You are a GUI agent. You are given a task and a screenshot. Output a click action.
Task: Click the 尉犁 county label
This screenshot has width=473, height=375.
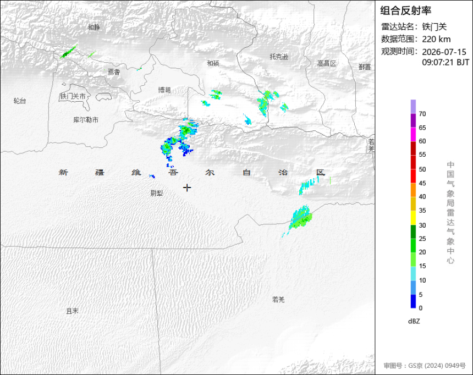pos(157,193)
